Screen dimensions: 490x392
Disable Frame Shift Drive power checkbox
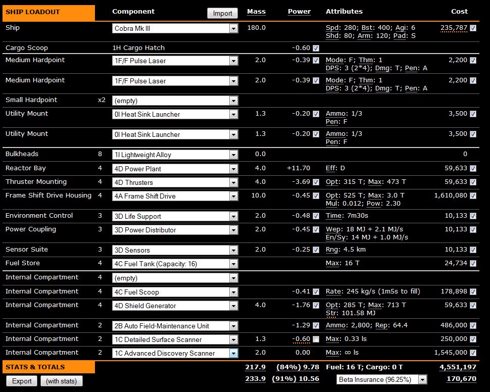coord(316,195)
